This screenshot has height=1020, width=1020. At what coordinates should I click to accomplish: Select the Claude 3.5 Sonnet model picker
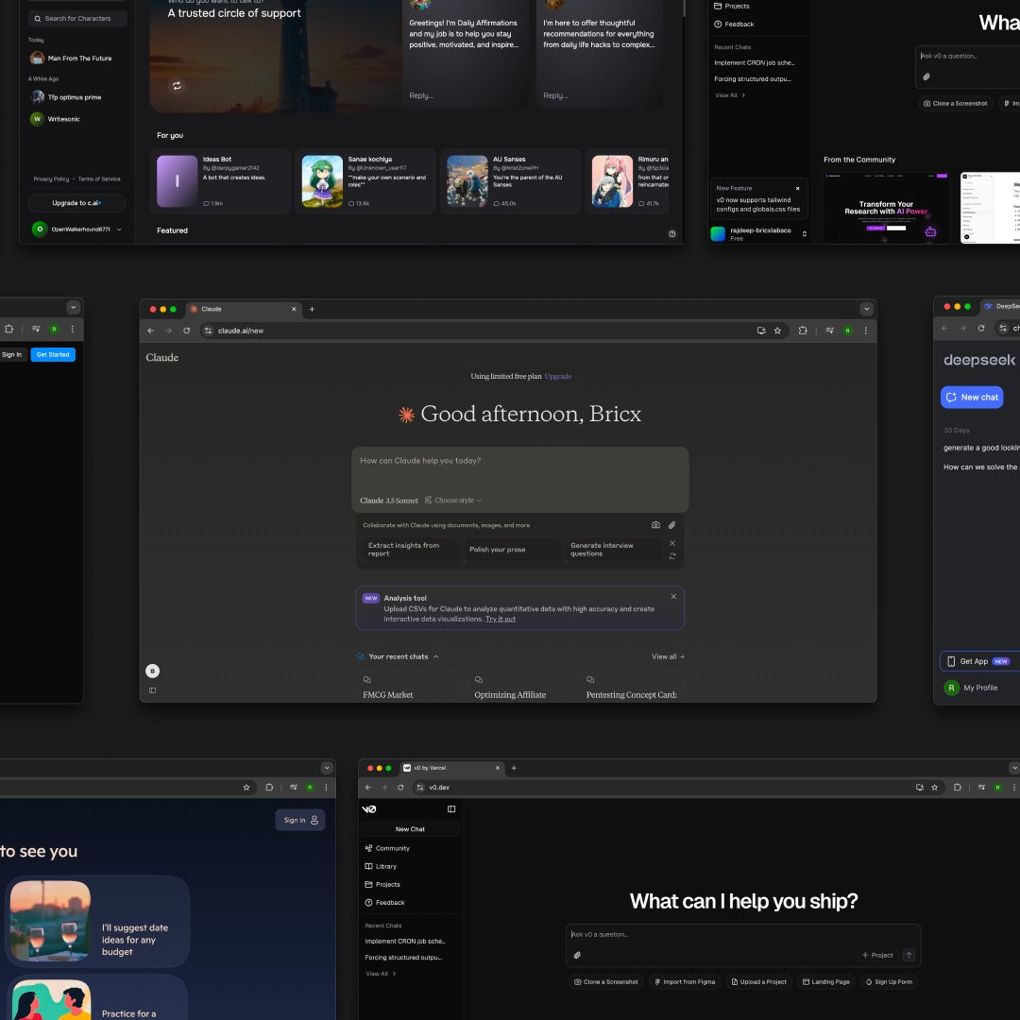click(x=389, y=501)
